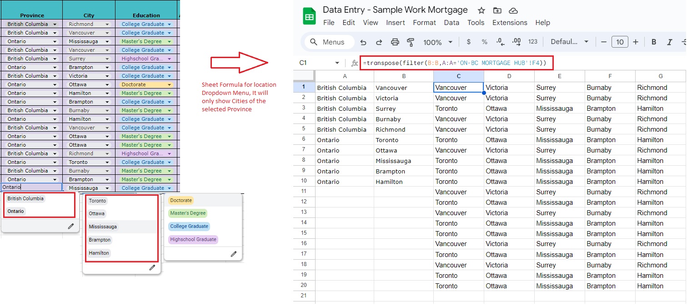This screenshot has height=306, width=687.
Task: Open the Insert menu
Action: pyautogui.click(x=396, y=23)
